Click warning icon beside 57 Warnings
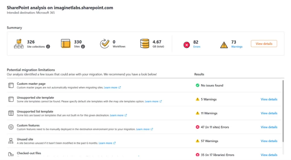This screenshot has width=291, height=160. tap(198, 141)
